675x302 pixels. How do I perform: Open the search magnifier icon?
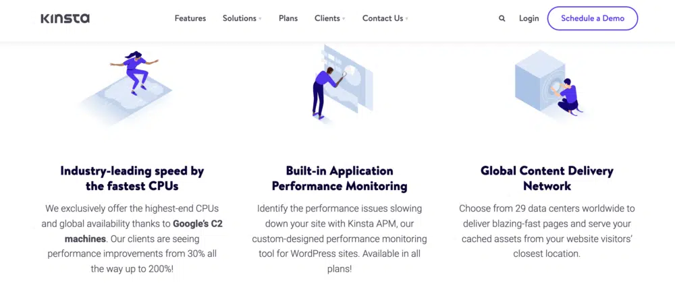502,19
